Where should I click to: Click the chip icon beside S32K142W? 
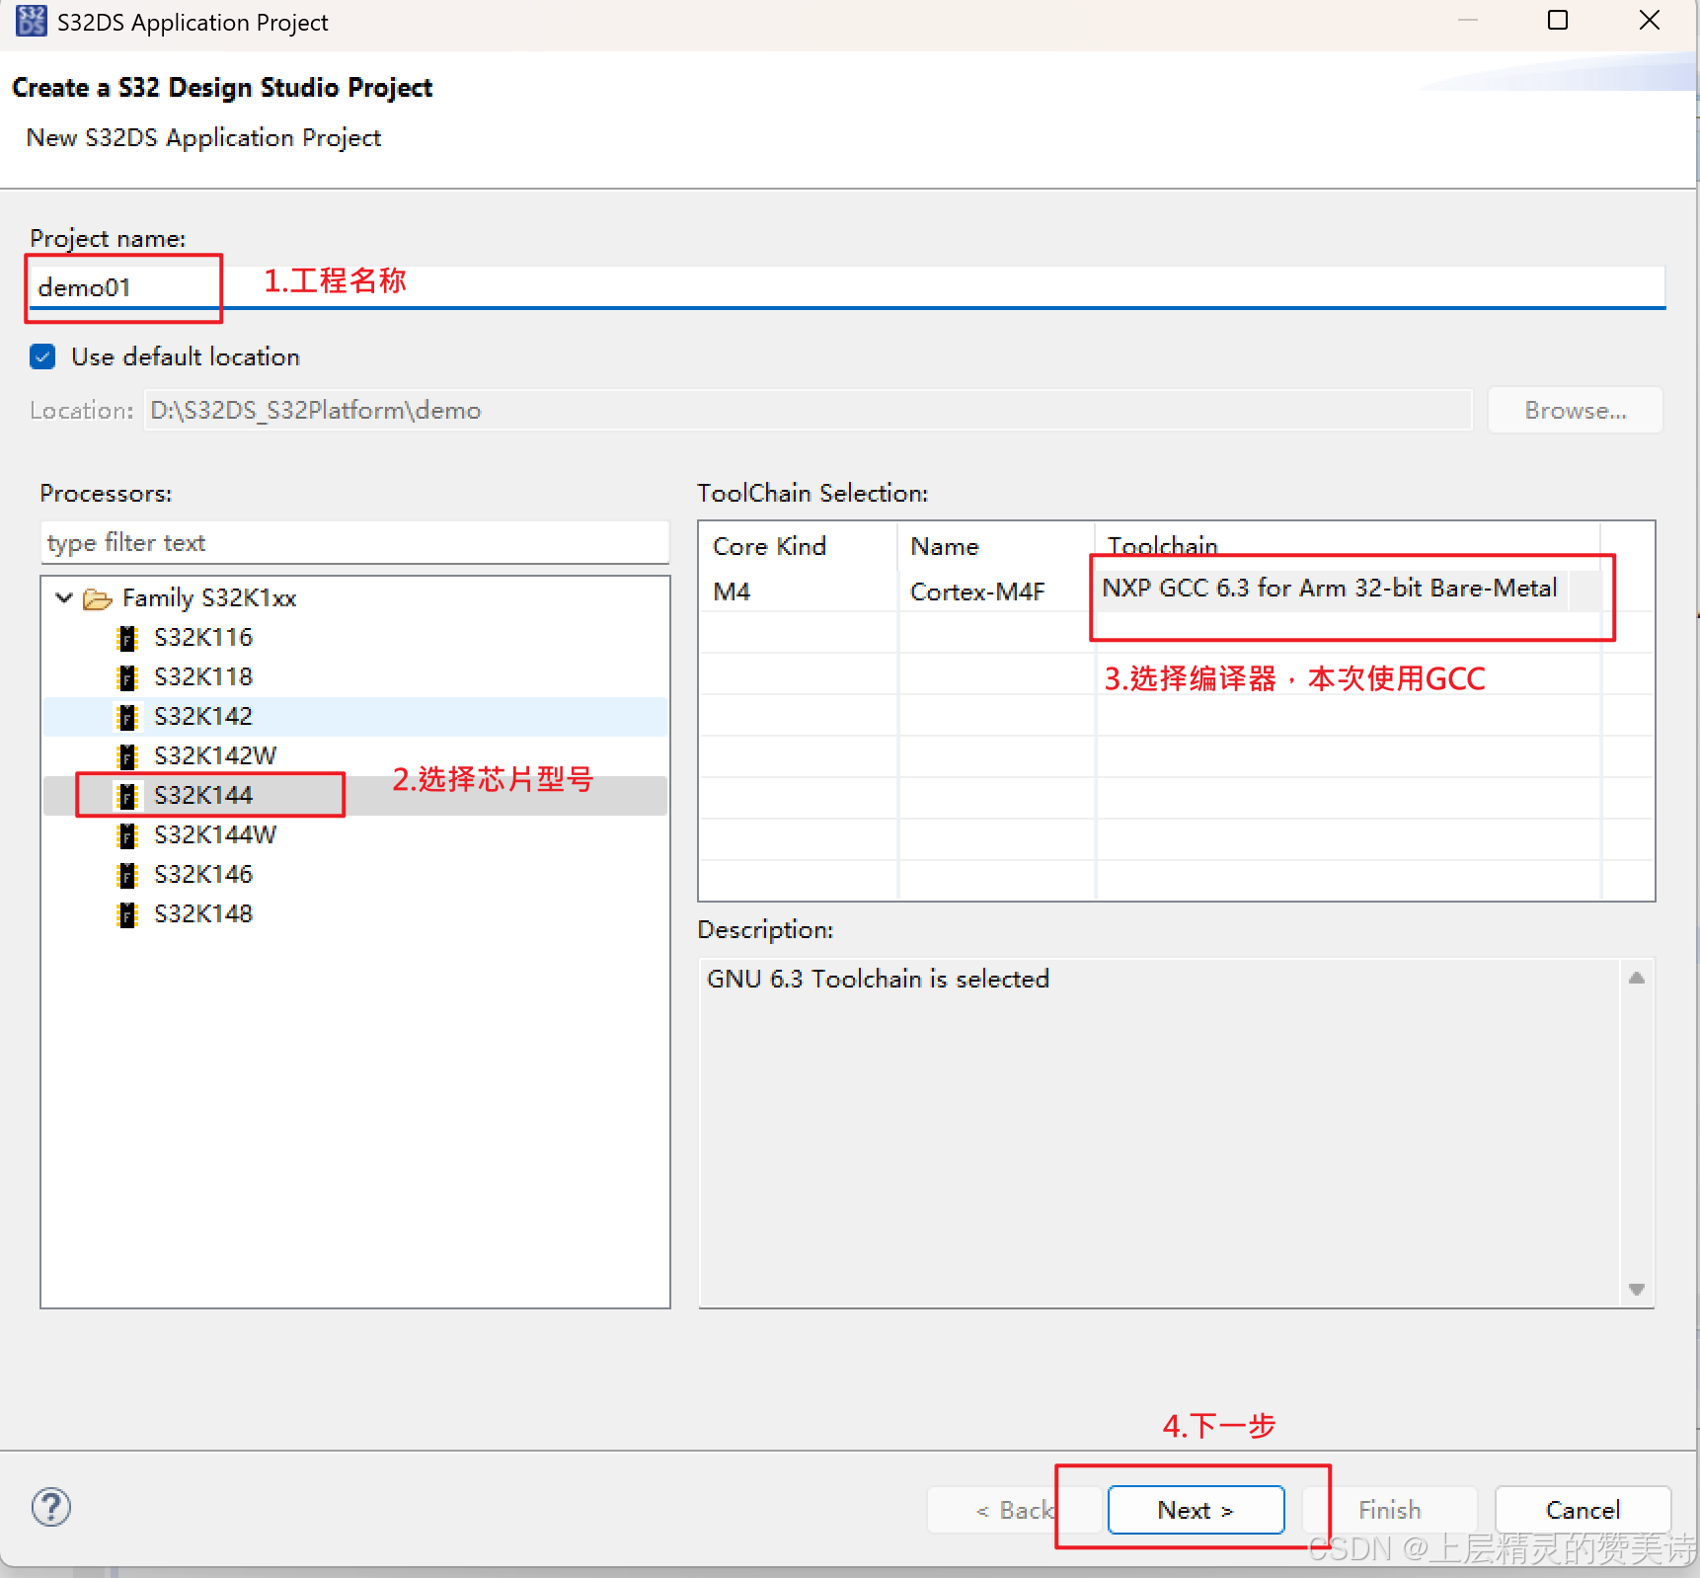(x=126, y=756)
